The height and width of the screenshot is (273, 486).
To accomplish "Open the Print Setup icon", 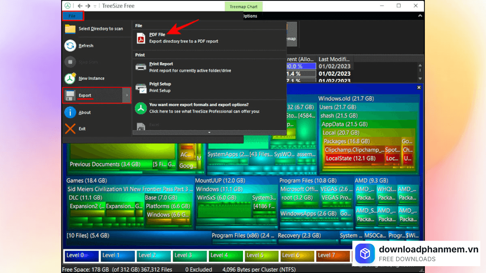I will coord(141,88).
